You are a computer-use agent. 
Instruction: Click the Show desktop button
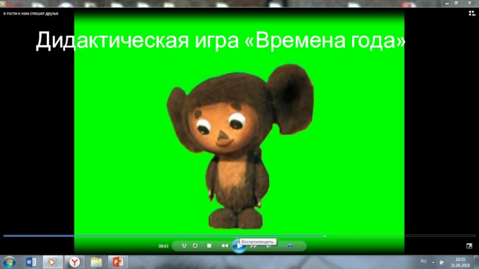pos(477,262)
